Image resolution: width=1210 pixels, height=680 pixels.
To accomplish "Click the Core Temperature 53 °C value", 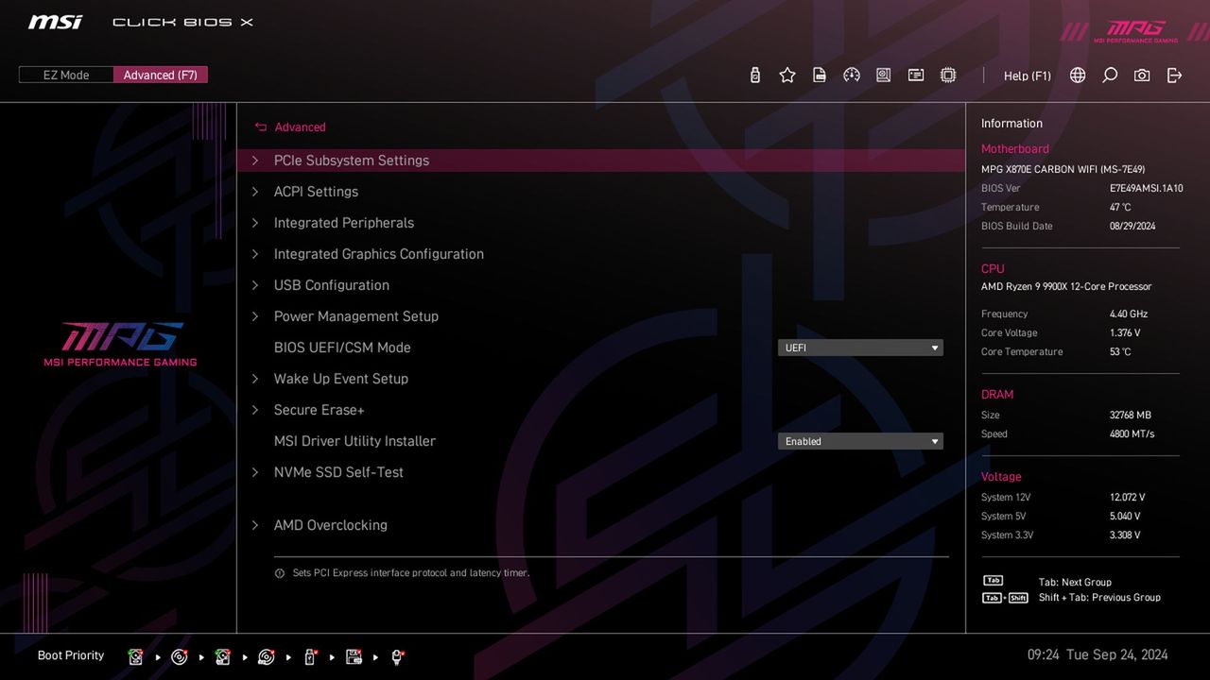I will click(x=1120, y=351).
